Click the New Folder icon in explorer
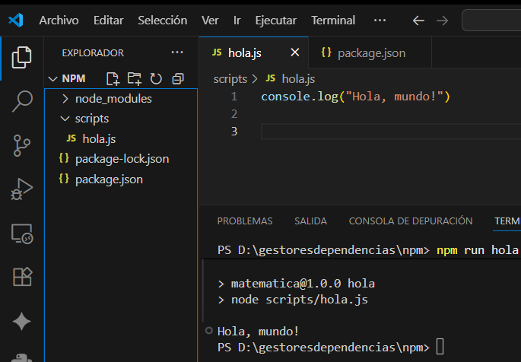 tap(135, 78)
